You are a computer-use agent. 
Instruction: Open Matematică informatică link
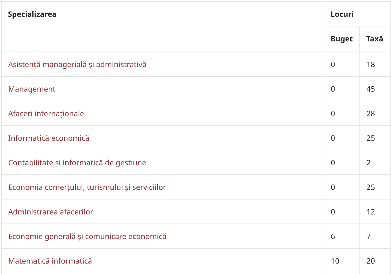[x=50, y=261]
